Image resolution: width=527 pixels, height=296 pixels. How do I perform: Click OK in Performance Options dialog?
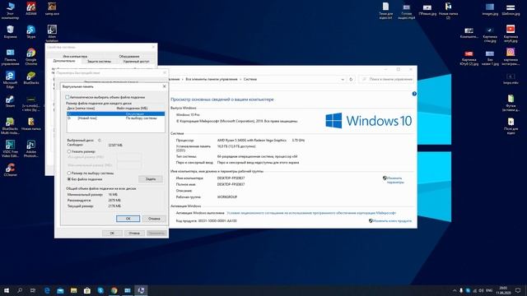(112, 233)
